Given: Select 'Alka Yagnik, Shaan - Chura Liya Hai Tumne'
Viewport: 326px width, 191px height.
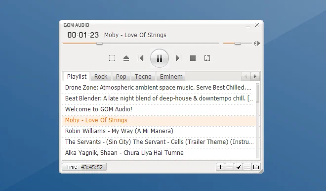Looking at the screenshot, I should coord(159,153).
